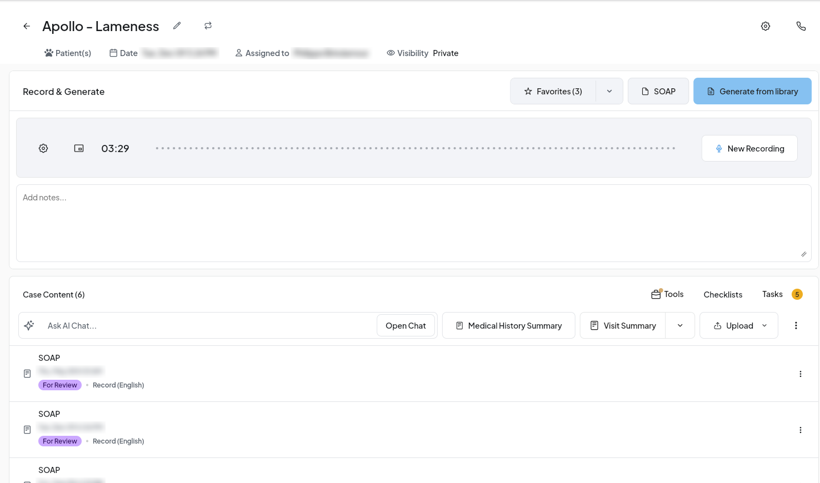Open case settings gear at top right
Image resolution: width=820 pixels, height=483 pixels.
(766, 26)
